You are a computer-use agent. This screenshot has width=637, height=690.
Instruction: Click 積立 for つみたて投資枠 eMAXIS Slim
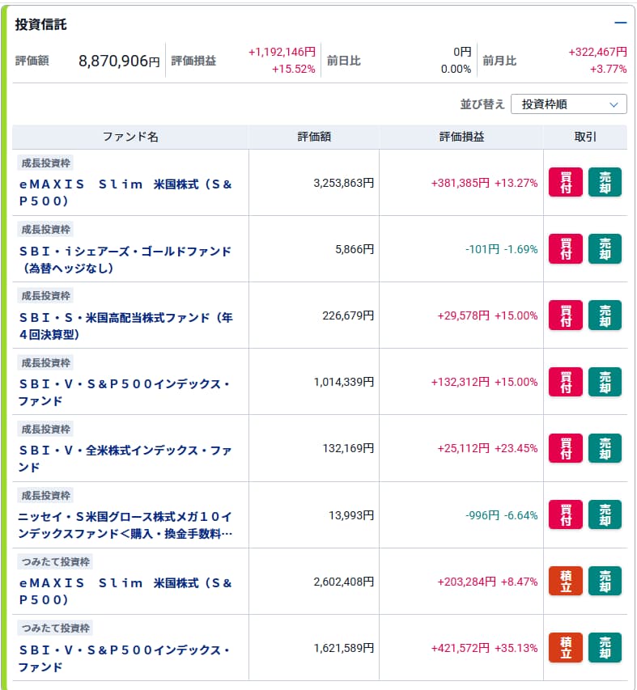tap(565, 581)
